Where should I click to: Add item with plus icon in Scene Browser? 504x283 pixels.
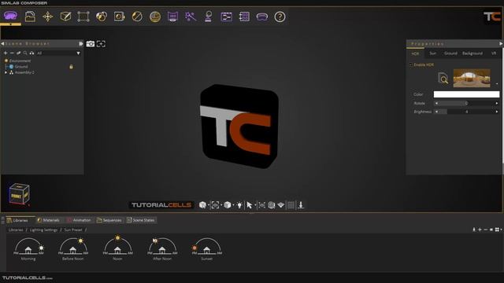tap(6, 53)
